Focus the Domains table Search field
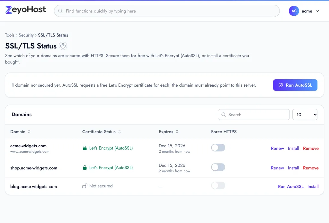Image resolution: width=329 pixels, height=223 pixels. (x=254, y=115)
